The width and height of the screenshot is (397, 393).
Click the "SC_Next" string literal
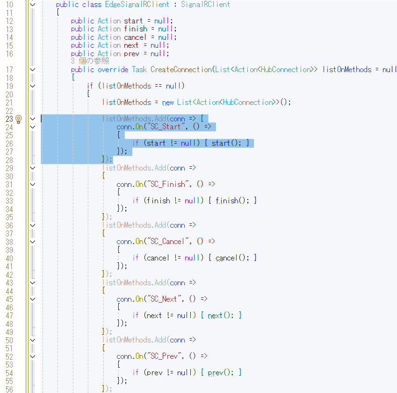(164, 299)
